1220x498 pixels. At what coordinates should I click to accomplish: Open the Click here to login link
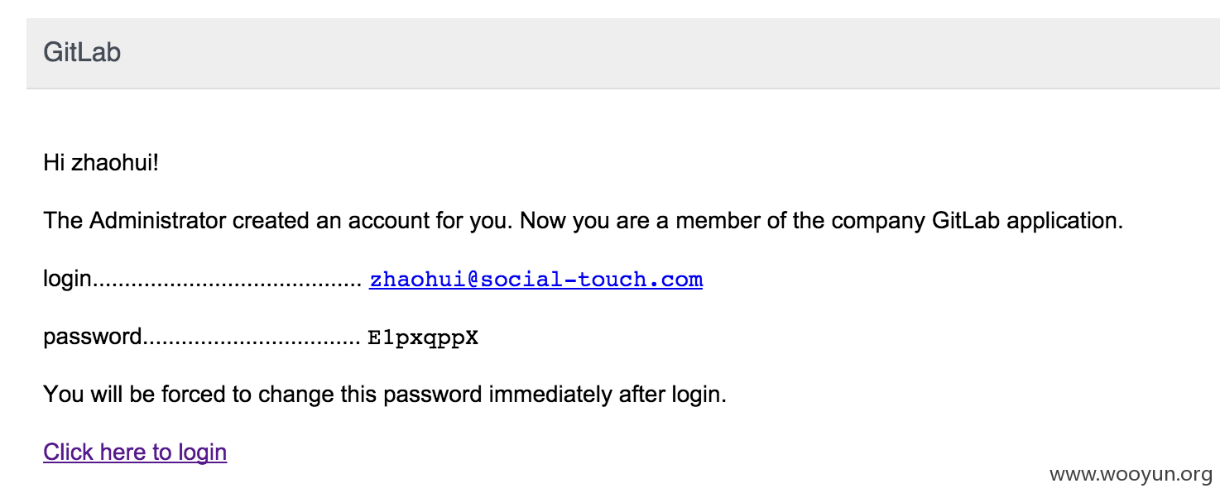135,453
